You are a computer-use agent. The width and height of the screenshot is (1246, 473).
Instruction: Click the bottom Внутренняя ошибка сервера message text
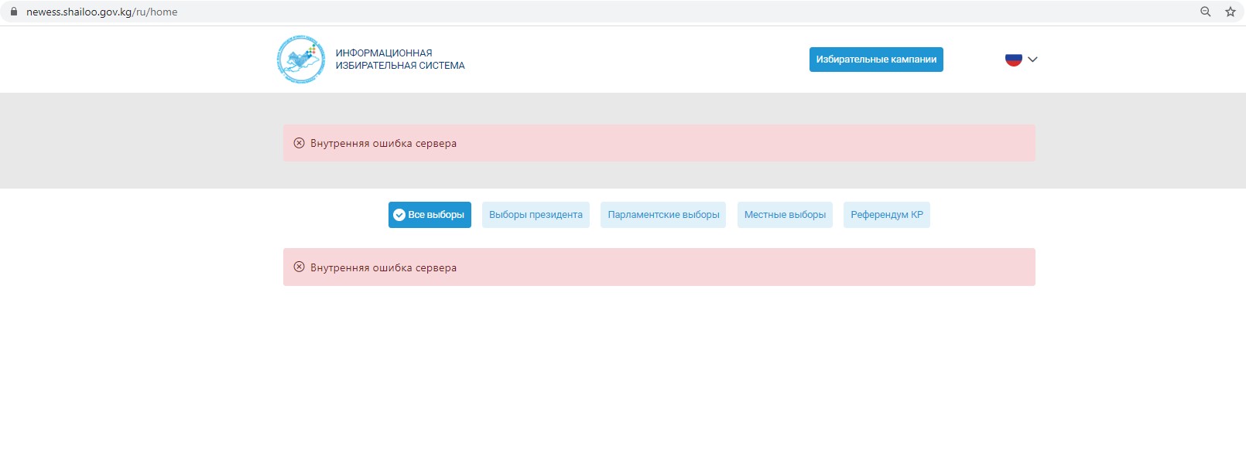click(383, 267)
